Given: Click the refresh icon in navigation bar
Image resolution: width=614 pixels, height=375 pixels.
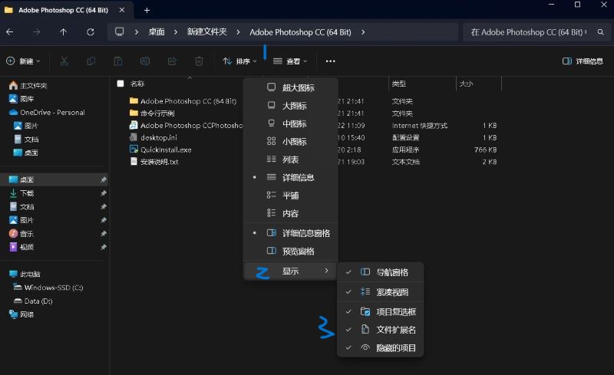Looking at the screenshot, I should 91,32.
